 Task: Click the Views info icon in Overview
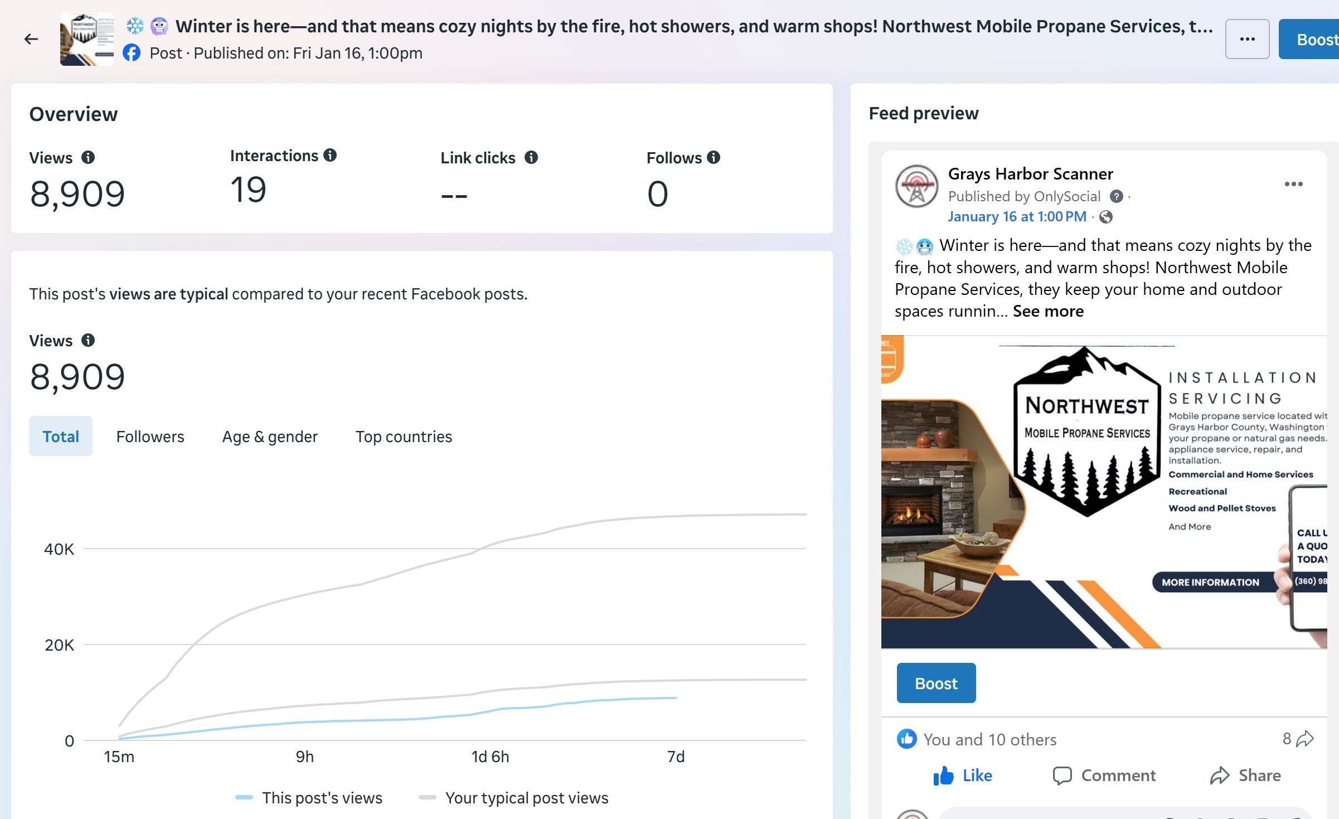pyautogui.click(x=88, y=158)
